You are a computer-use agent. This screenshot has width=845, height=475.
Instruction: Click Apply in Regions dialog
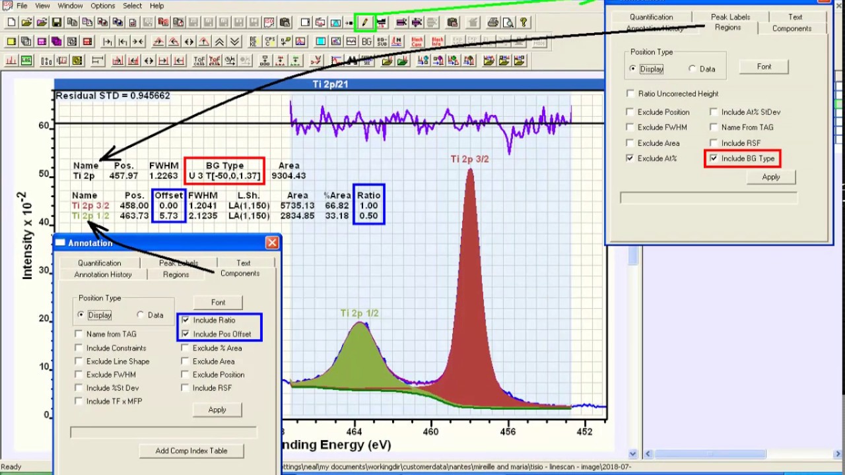pyautogui.click(x=771, y=177)
